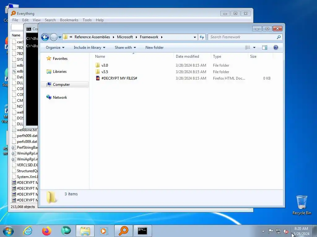Click the Search Framework input box
This screenshot has height=237, width=317.
tap(242, 37)
